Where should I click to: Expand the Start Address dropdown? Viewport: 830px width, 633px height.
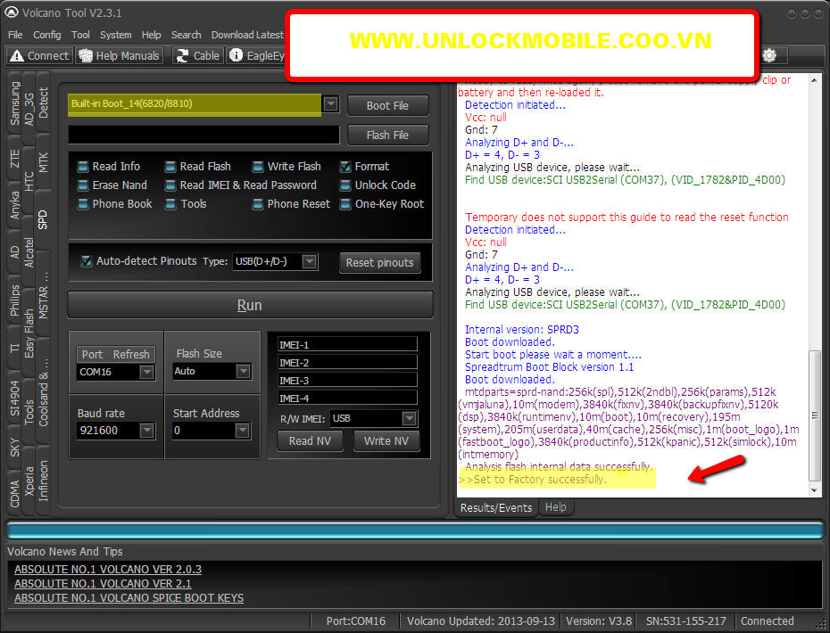243,431
